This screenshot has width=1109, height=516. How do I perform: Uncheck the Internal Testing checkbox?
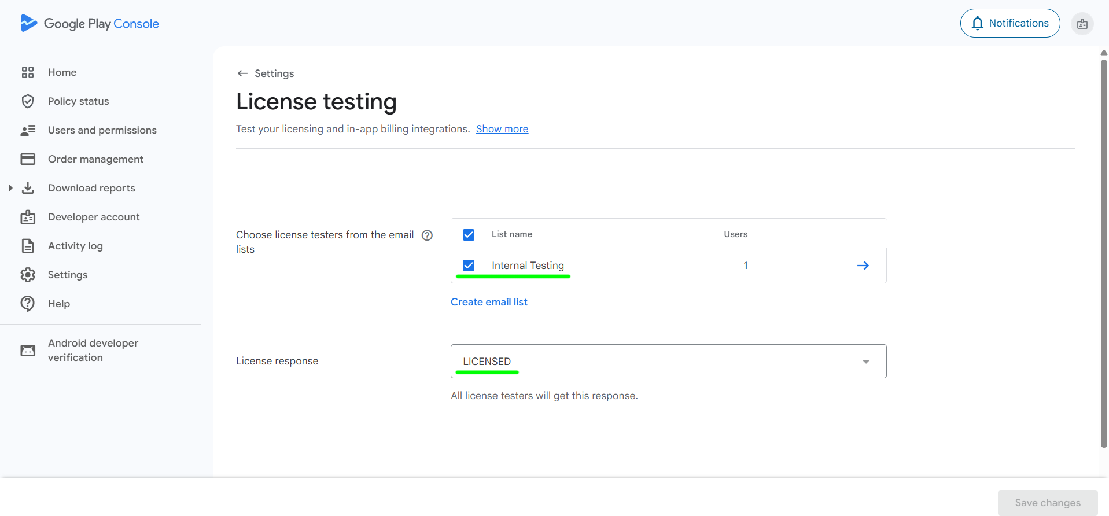tap(469, 266)
